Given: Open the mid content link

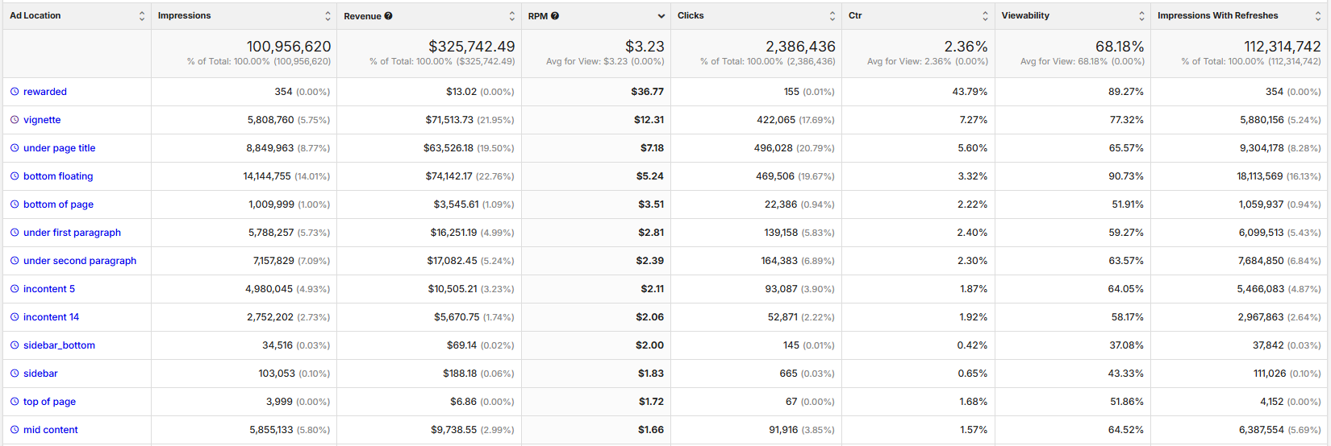Looking at the screenshot, I should [51, 430].
